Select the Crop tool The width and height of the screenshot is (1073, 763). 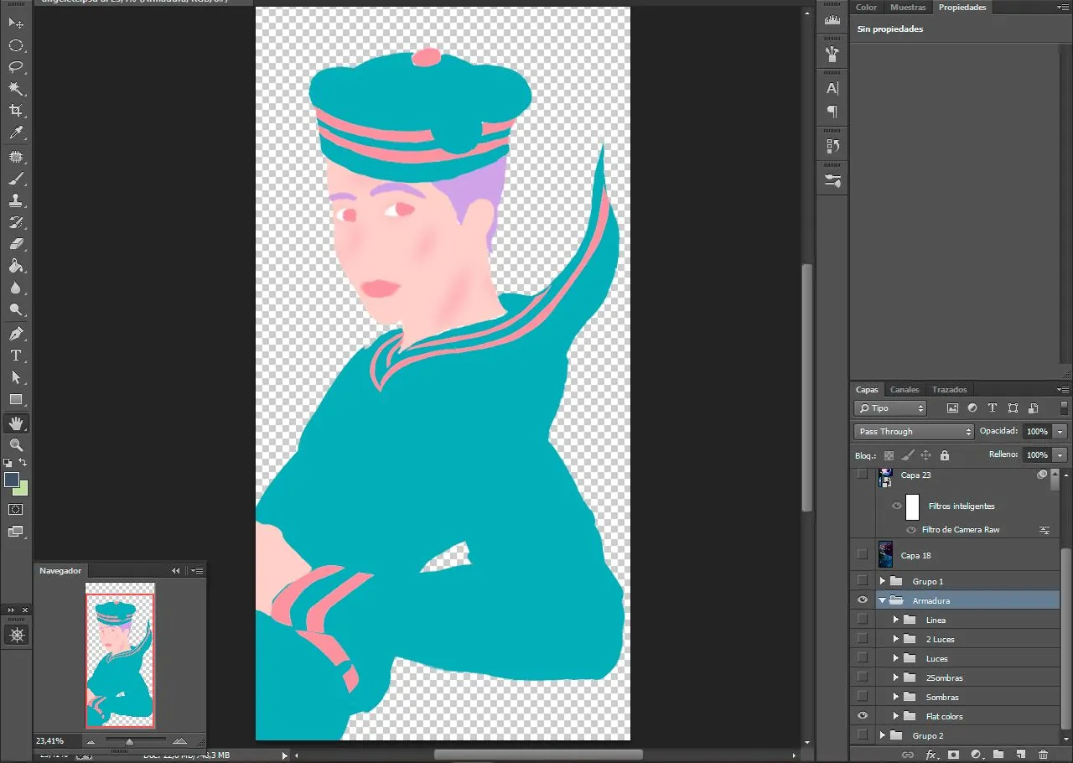pyautogui.click(x=16, y=111)
